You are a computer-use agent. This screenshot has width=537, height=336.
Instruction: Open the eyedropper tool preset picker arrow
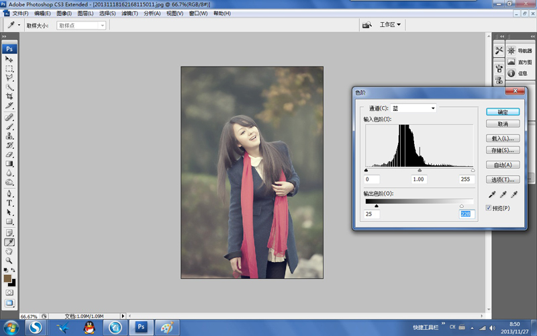click(x=19, y=25)
